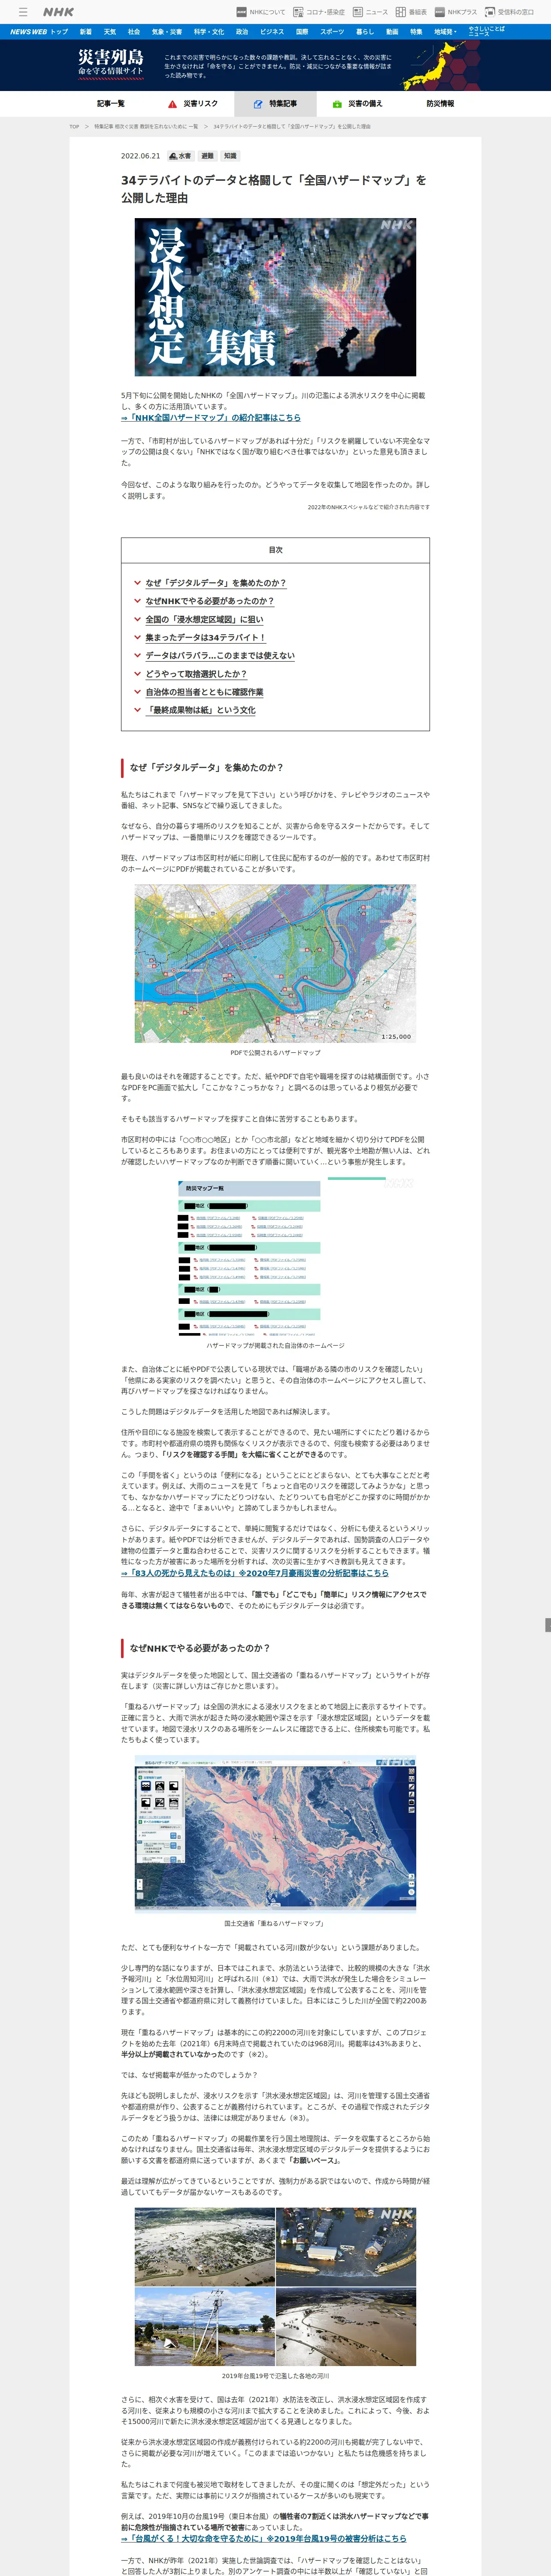The width and height of the screenshot is (551, 2576).
Task: Jump to なぜNHKでやる必要があったのか？ section
Action: coord(209,601)
